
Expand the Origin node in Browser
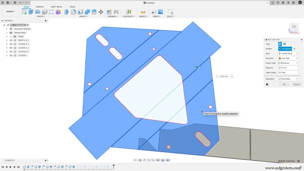point(7,36)
